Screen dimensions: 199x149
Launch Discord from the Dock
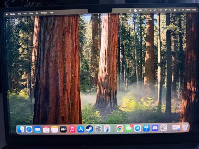tap(155, 128)
